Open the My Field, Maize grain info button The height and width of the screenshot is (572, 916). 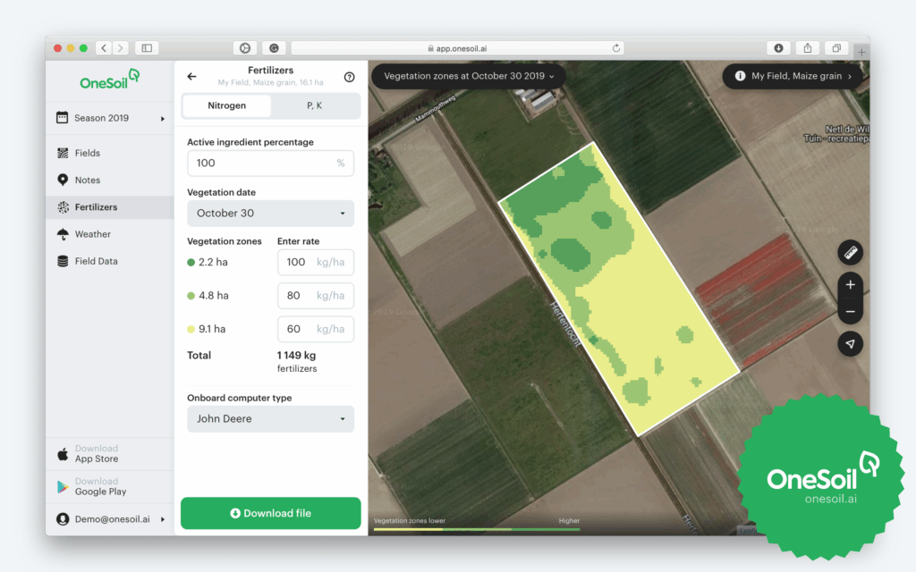point(793,77)
